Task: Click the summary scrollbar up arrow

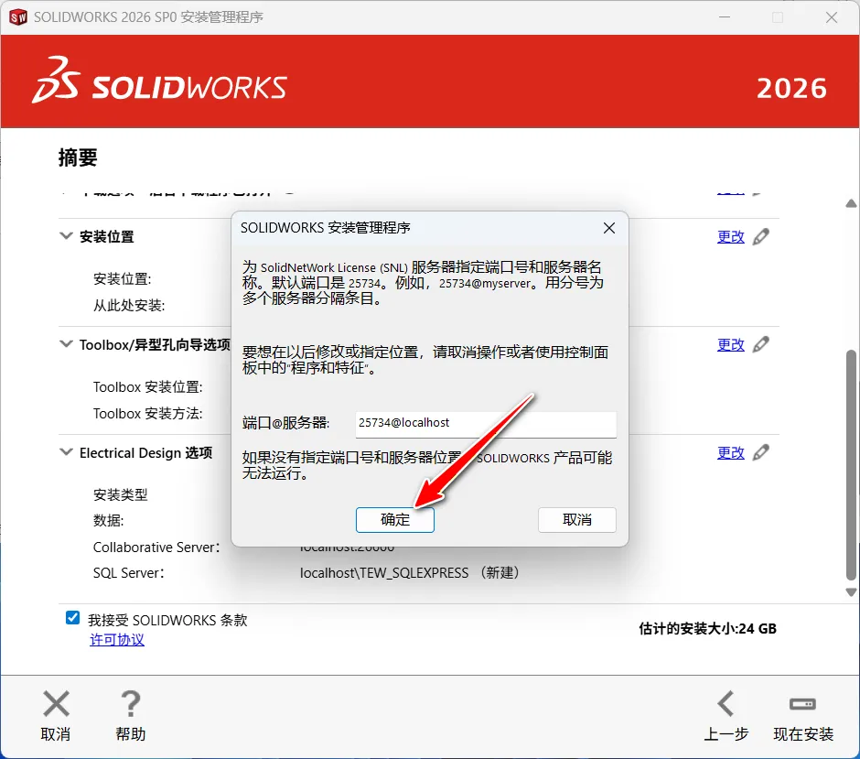Action: coord(851,203)
